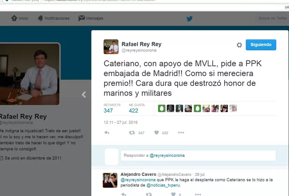Click @AlejandroCavero handle in reply

point(174,175)
